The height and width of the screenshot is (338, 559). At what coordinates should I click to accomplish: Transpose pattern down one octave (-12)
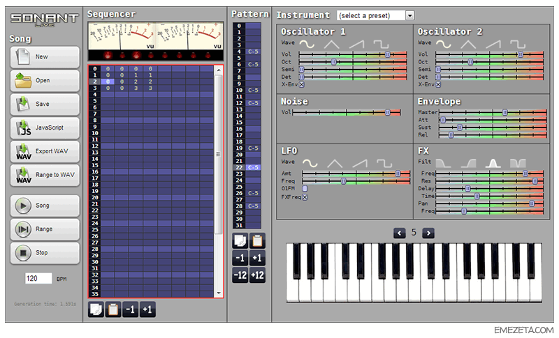tap(240, 275)
